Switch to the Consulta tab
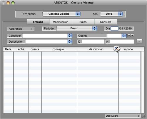Screen dimensions: 147x119 [x=106, y=22]
